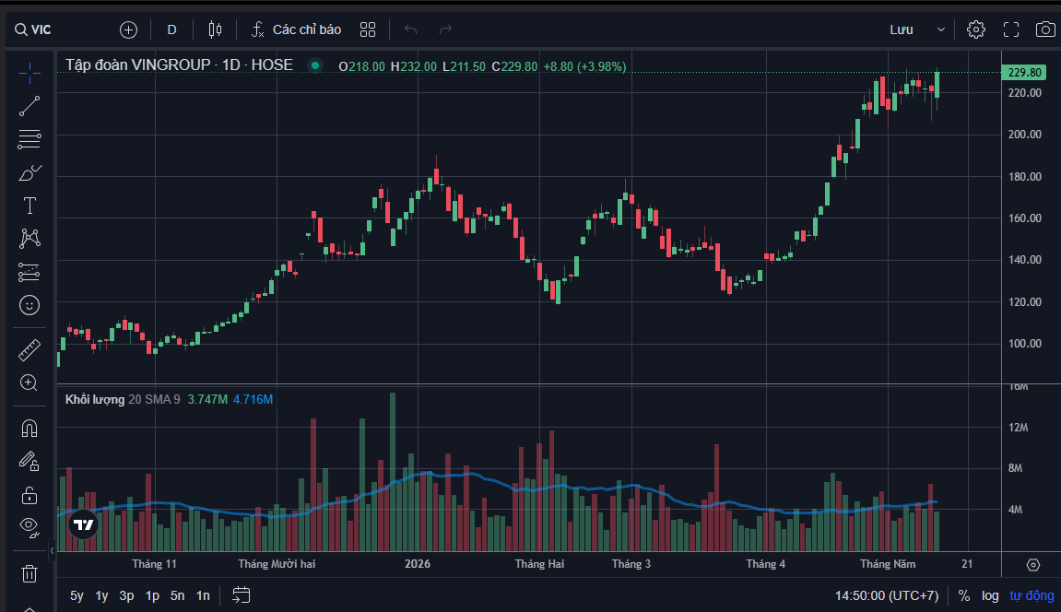Open the VIC symbol search
This screenshot has width=1061, height=612.
click(x=34, y=29)
